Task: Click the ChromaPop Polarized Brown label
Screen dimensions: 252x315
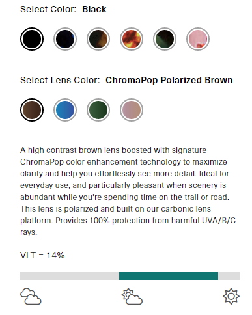Action: [169, 80]
